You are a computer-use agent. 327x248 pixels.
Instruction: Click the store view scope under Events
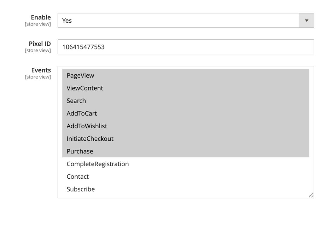point(38,77)
